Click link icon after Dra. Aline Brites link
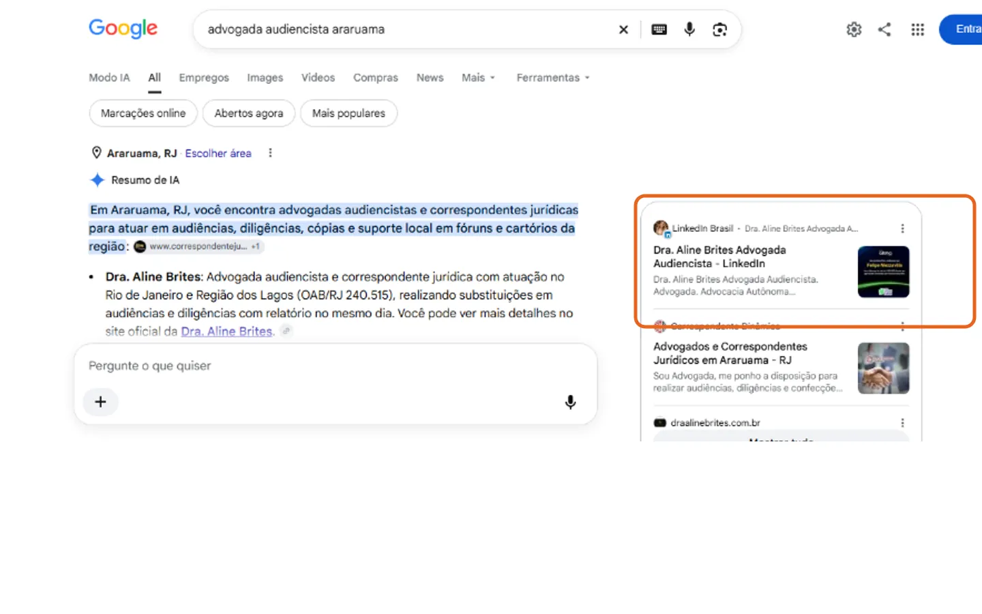The width and height of the screenshot is (982, 614). click(x=286, y=332)
